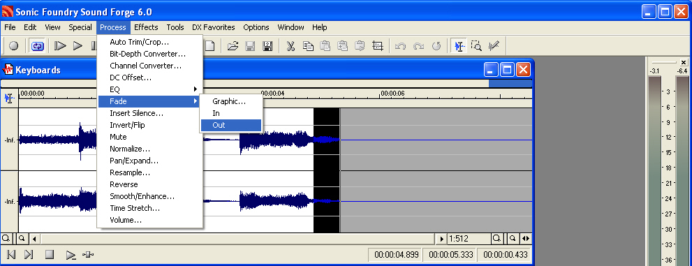The height and width of the screenshot is (266, 692).
Task: Click the Redo arrow icon
Action: click(x=418, y=46)
